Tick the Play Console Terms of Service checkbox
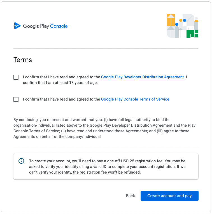This screenshot has height=214, width=212. [16, 99]
